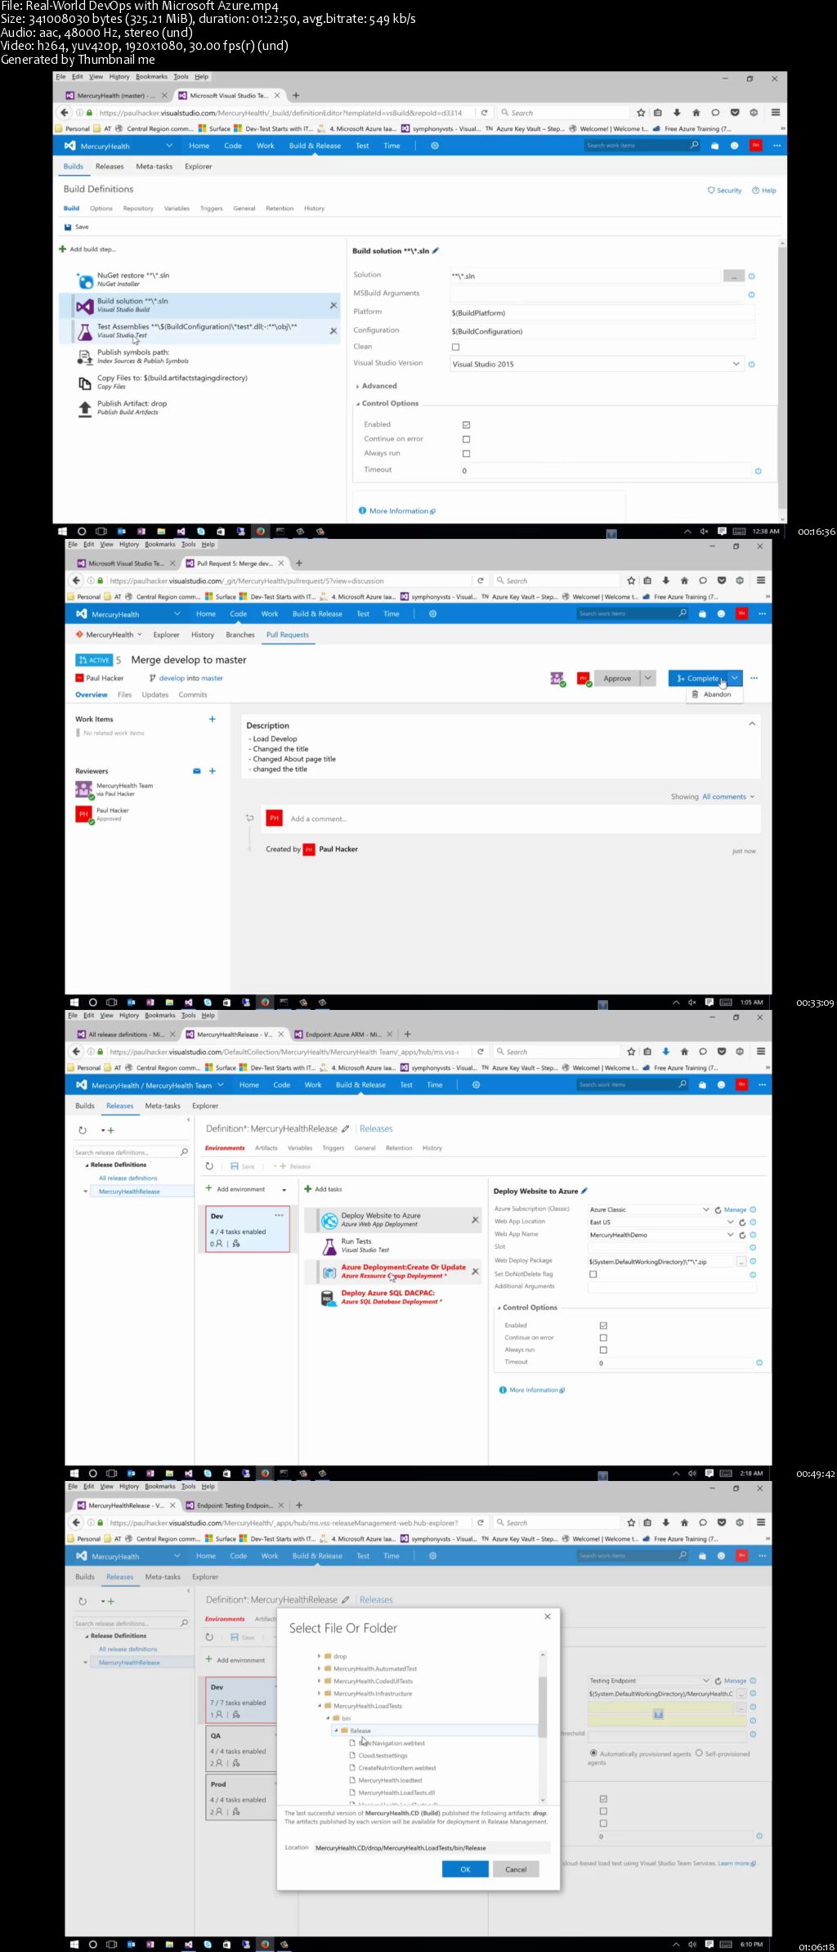The width and height of the screenshot is (837, 1952).
Task: Select the Deploy Website to Azure task icon
Action: pos(329,1221)
